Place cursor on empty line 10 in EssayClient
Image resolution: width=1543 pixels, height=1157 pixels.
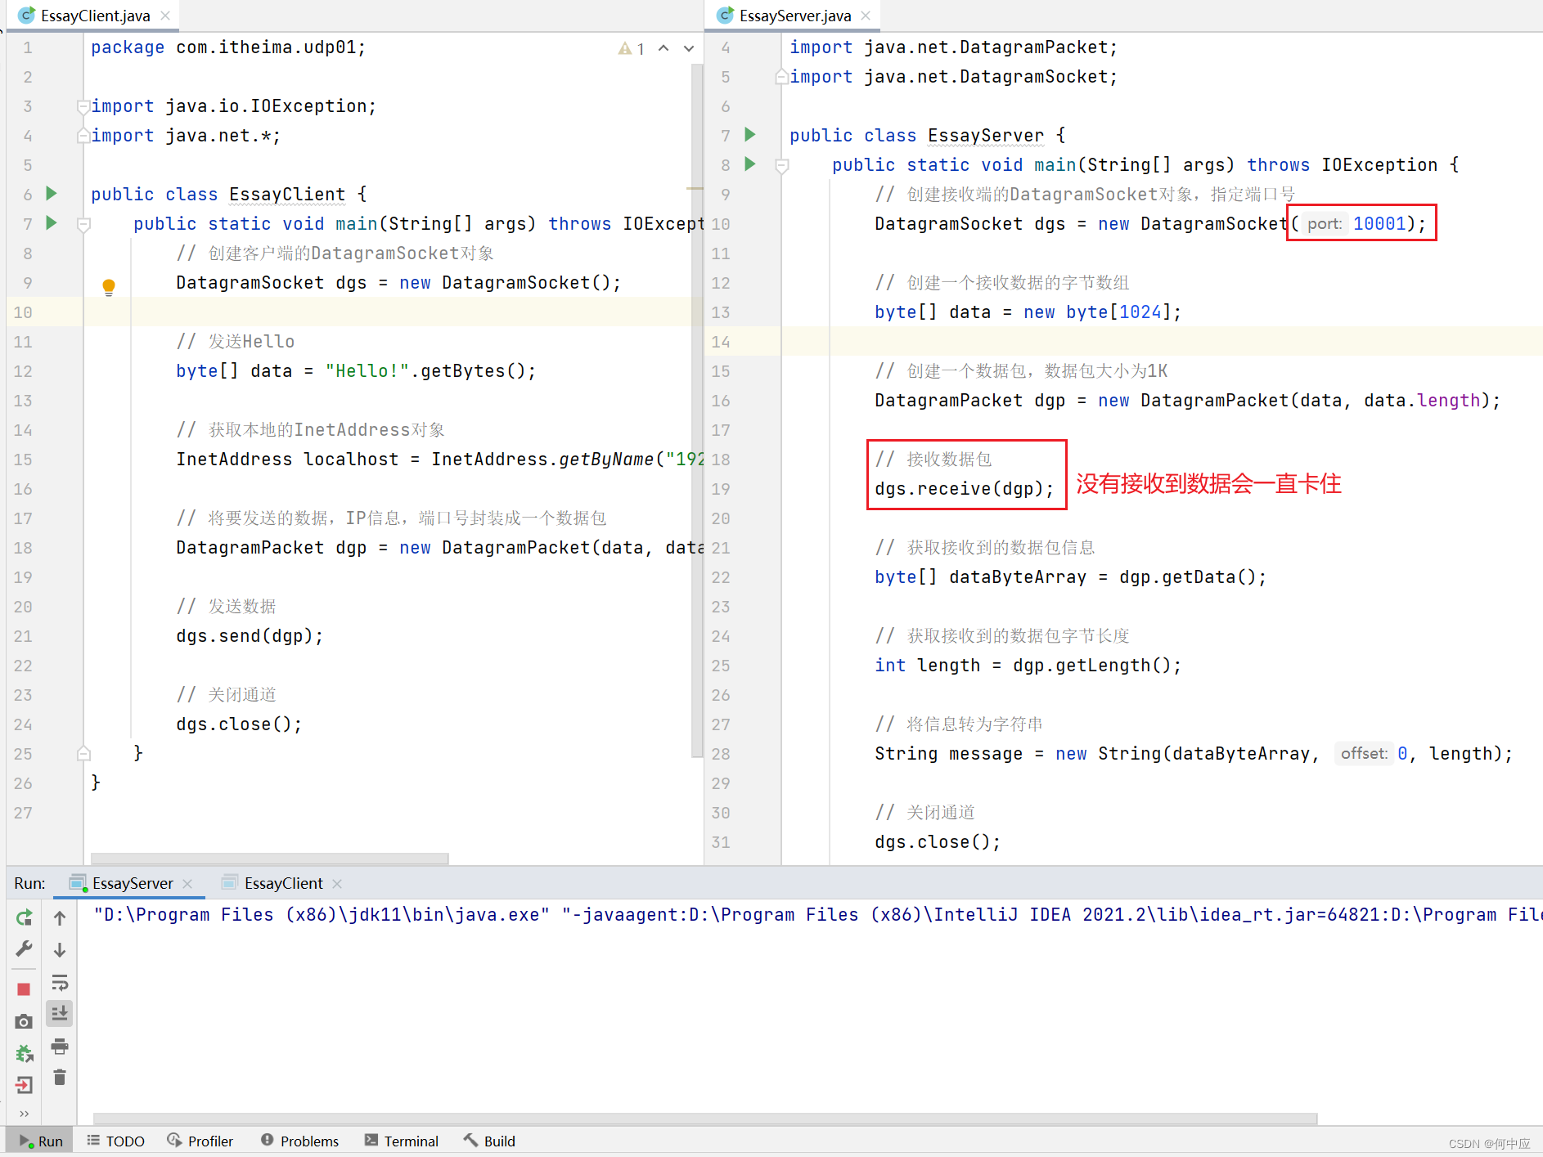[x=393, y=312]
